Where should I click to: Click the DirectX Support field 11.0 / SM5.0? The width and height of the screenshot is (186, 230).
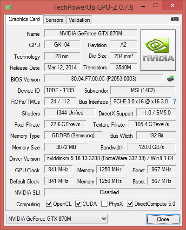[x=156, y=113]
